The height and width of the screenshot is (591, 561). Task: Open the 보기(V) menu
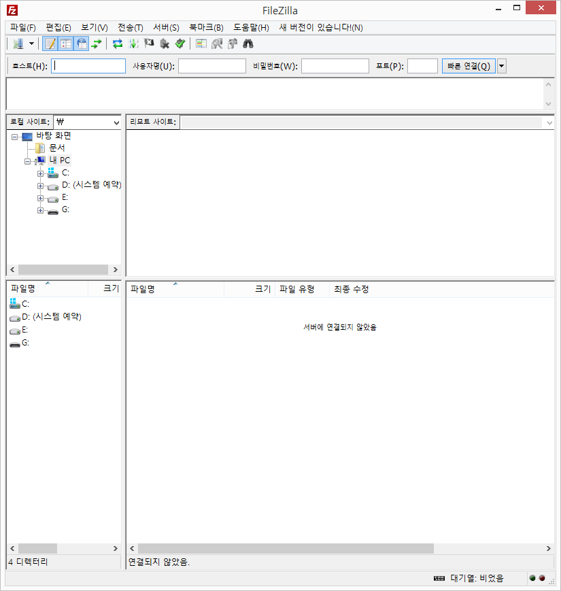click(x=95, y=27)
